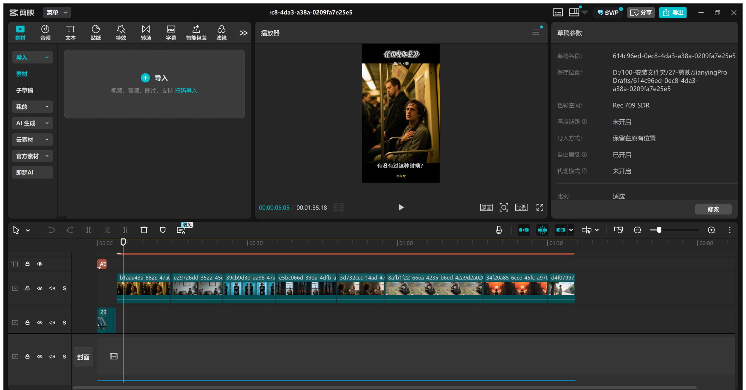Expand the AI 生成 sidebar section
This screenshot has width=746, height=390.
[32, 123]
